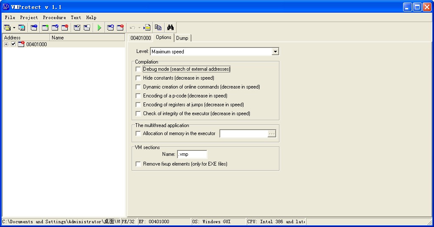Click the procedure icon next to 00401000

pyautogui.click(x=21, y=44)
